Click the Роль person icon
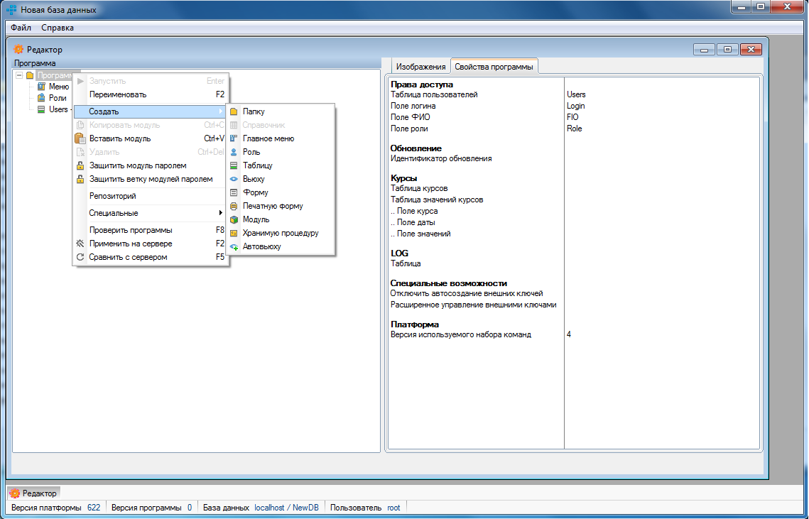This screenshot has width=809, height=519. coord(234,152)
